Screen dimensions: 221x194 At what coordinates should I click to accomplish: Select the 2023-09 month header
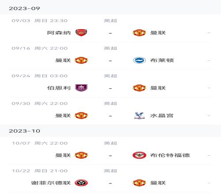[x=110, y=8]
